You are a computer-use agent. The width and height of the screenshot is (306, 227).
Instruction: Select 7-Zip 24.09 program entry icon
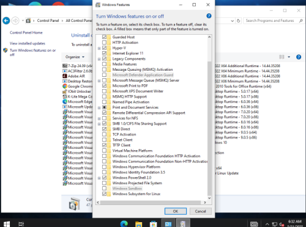65,66
